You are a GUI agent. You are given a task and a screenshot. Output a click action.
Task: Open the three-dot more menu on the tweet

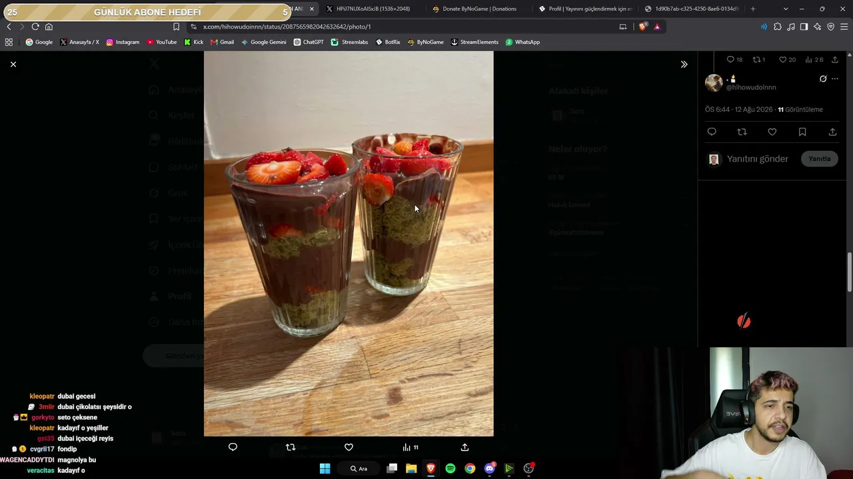point(835,79)
